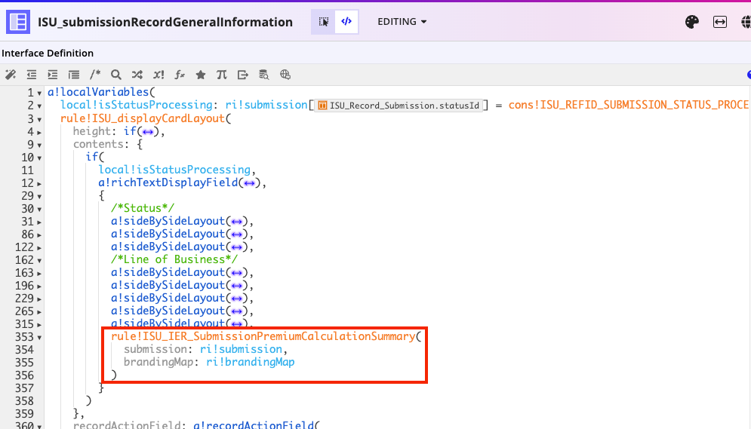Unfold the sideBySideLayout marker on line 229
This screenshot has height=429, width=751.
click(x=236, y=299)
